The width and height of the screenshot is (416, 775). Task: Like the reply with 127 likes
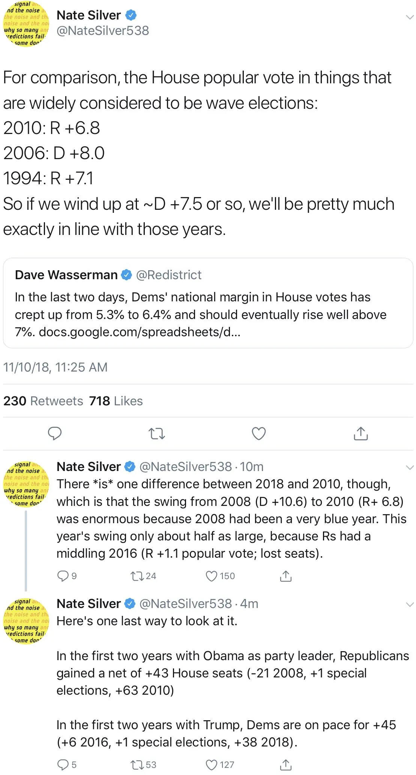click(x=212, y=764)
